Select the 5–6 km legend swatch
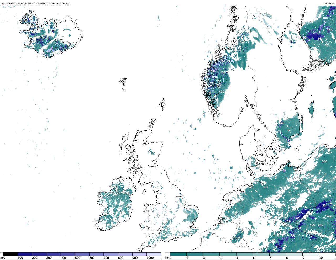This screenshot has width=336, height=260. tap(245, 254)
